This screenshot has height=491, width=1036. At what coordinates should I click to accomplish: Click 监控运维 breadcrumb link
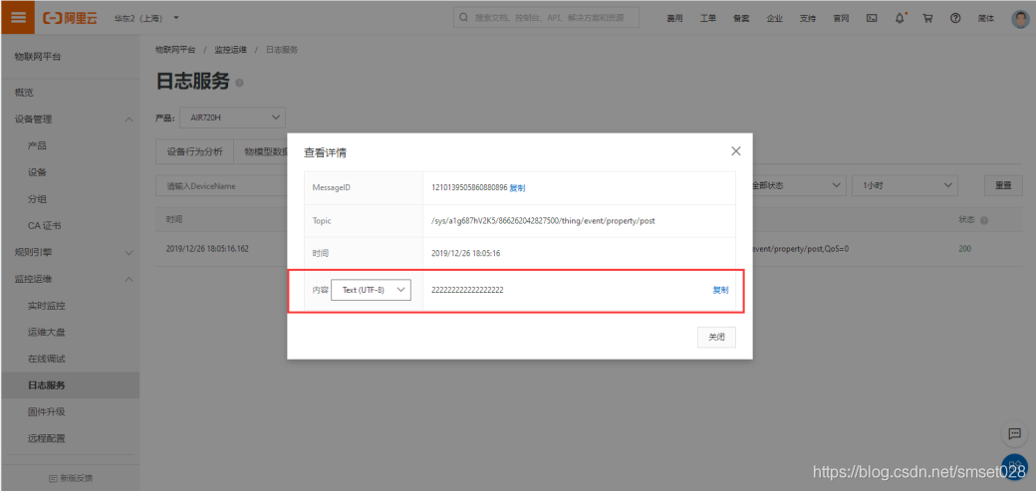230,50
